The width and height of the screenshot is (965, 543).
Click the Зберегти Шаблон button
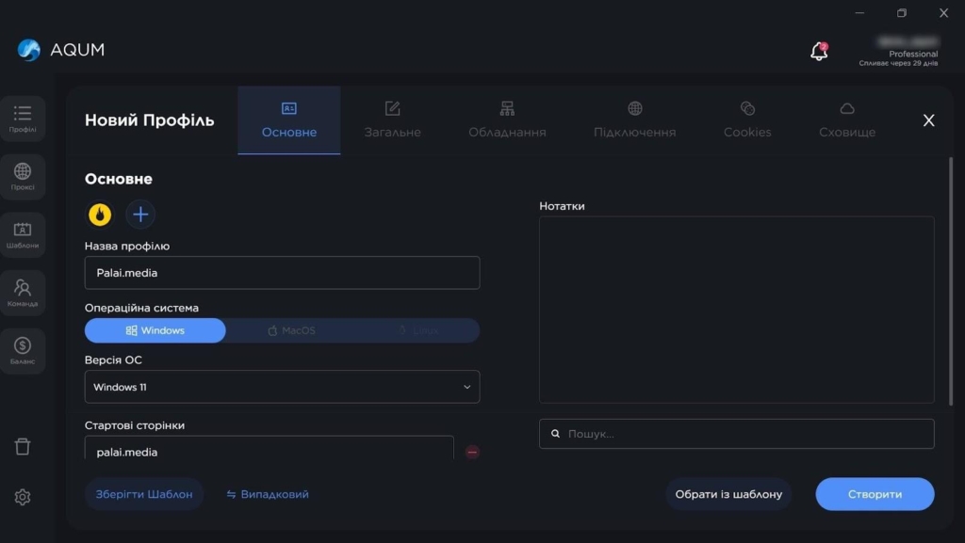pos(144,494)
